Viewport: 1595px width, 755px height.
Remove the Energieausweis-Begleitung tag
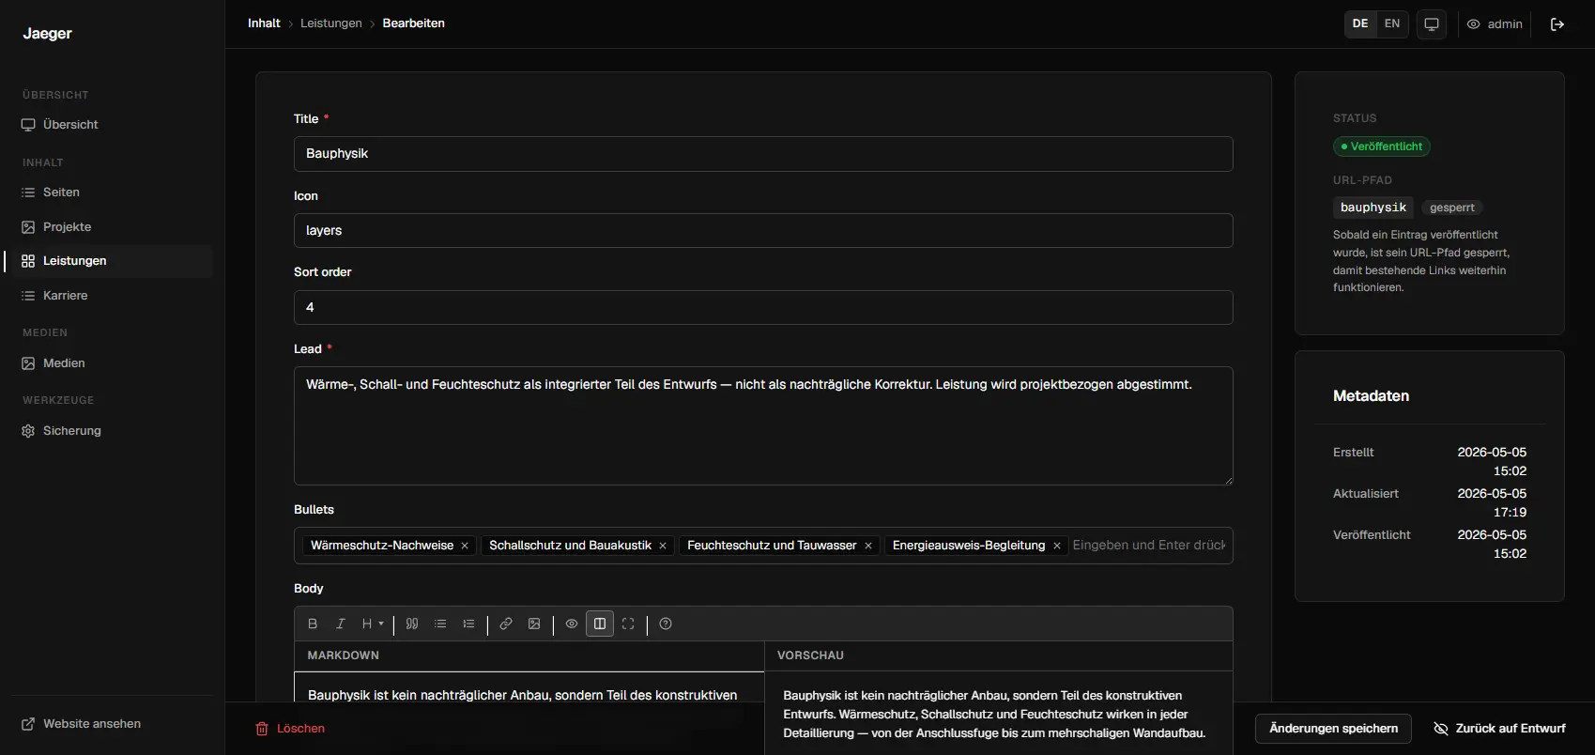(x=1057, y=546)
